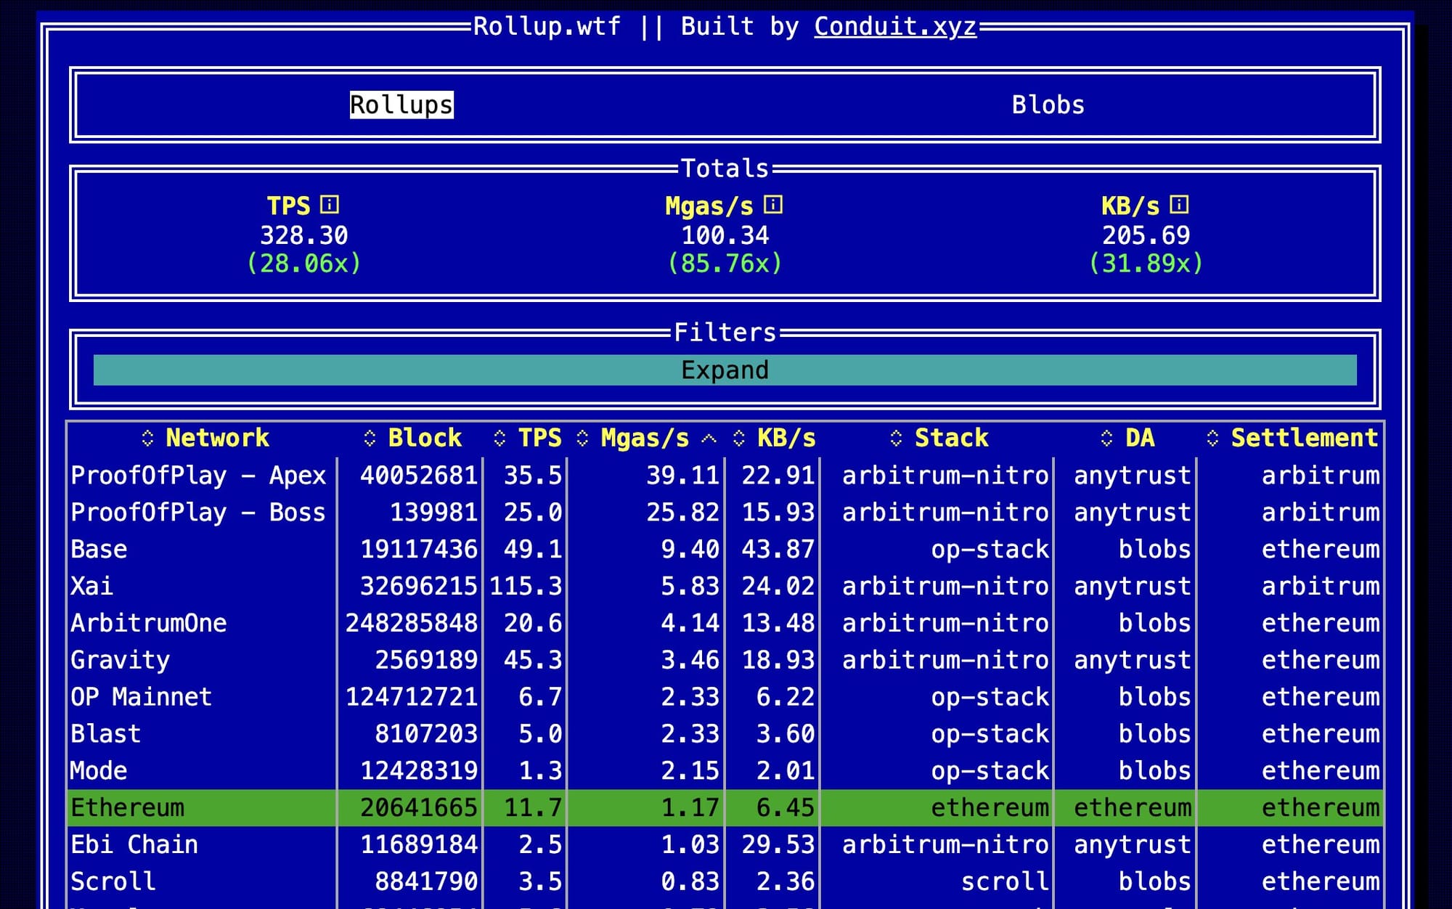
Task: Select the OP Mainnet network name
Action: pyautogui.click(x=142, y=697)
